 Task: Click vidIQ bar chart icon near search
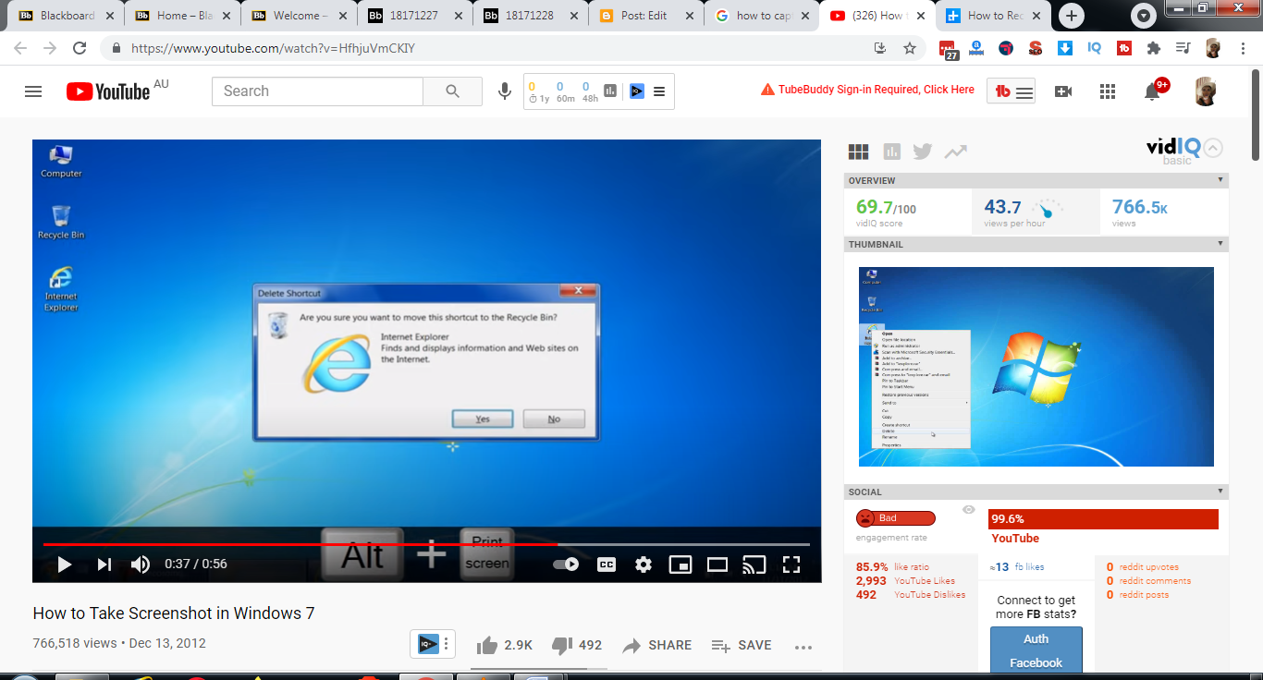coord(610,91)
